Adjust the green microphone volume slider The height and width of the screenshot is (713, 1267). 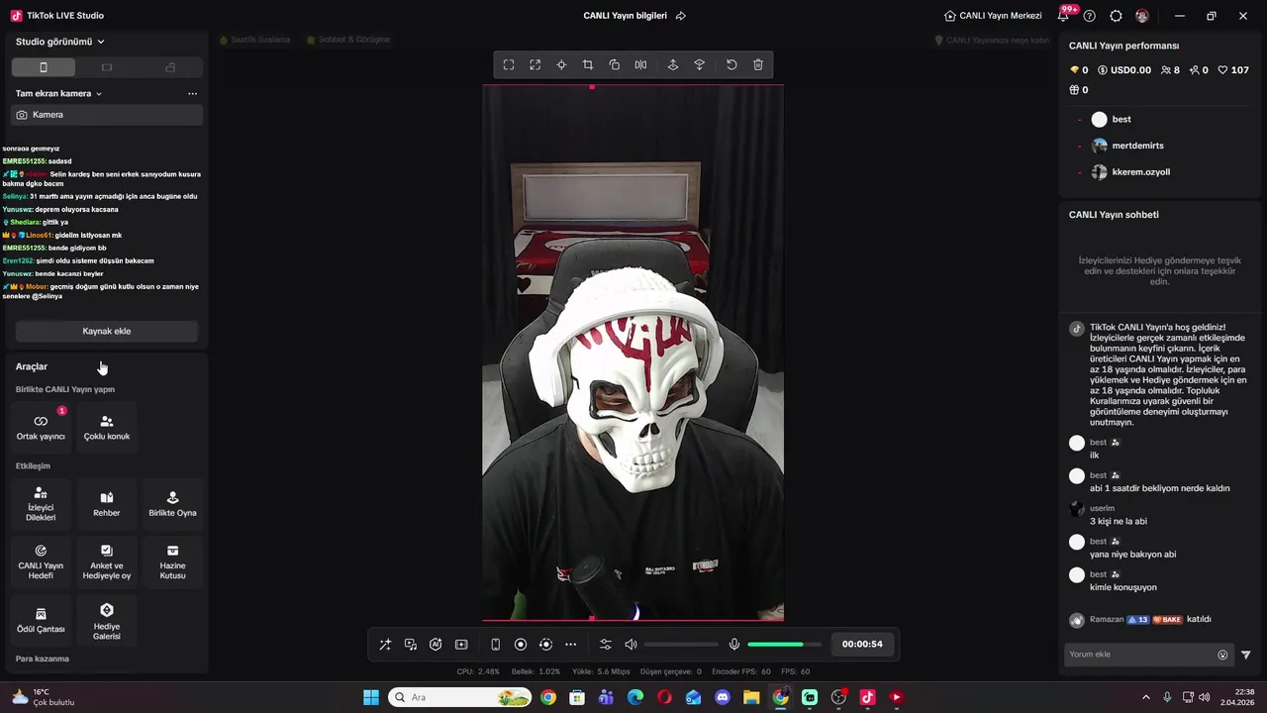click(x=784, y=645)
